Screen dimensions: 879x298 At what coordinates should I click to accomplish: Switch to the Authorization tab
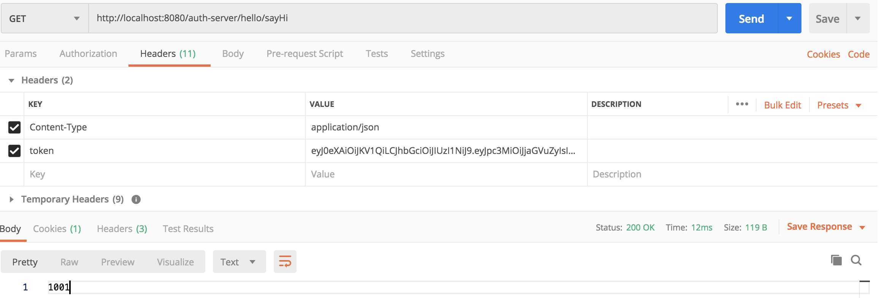[88, 54]
